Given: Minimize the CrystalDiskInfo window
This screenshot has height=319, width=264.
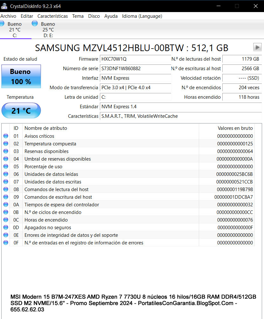Looking at the screenshot, I should [219, 6].
